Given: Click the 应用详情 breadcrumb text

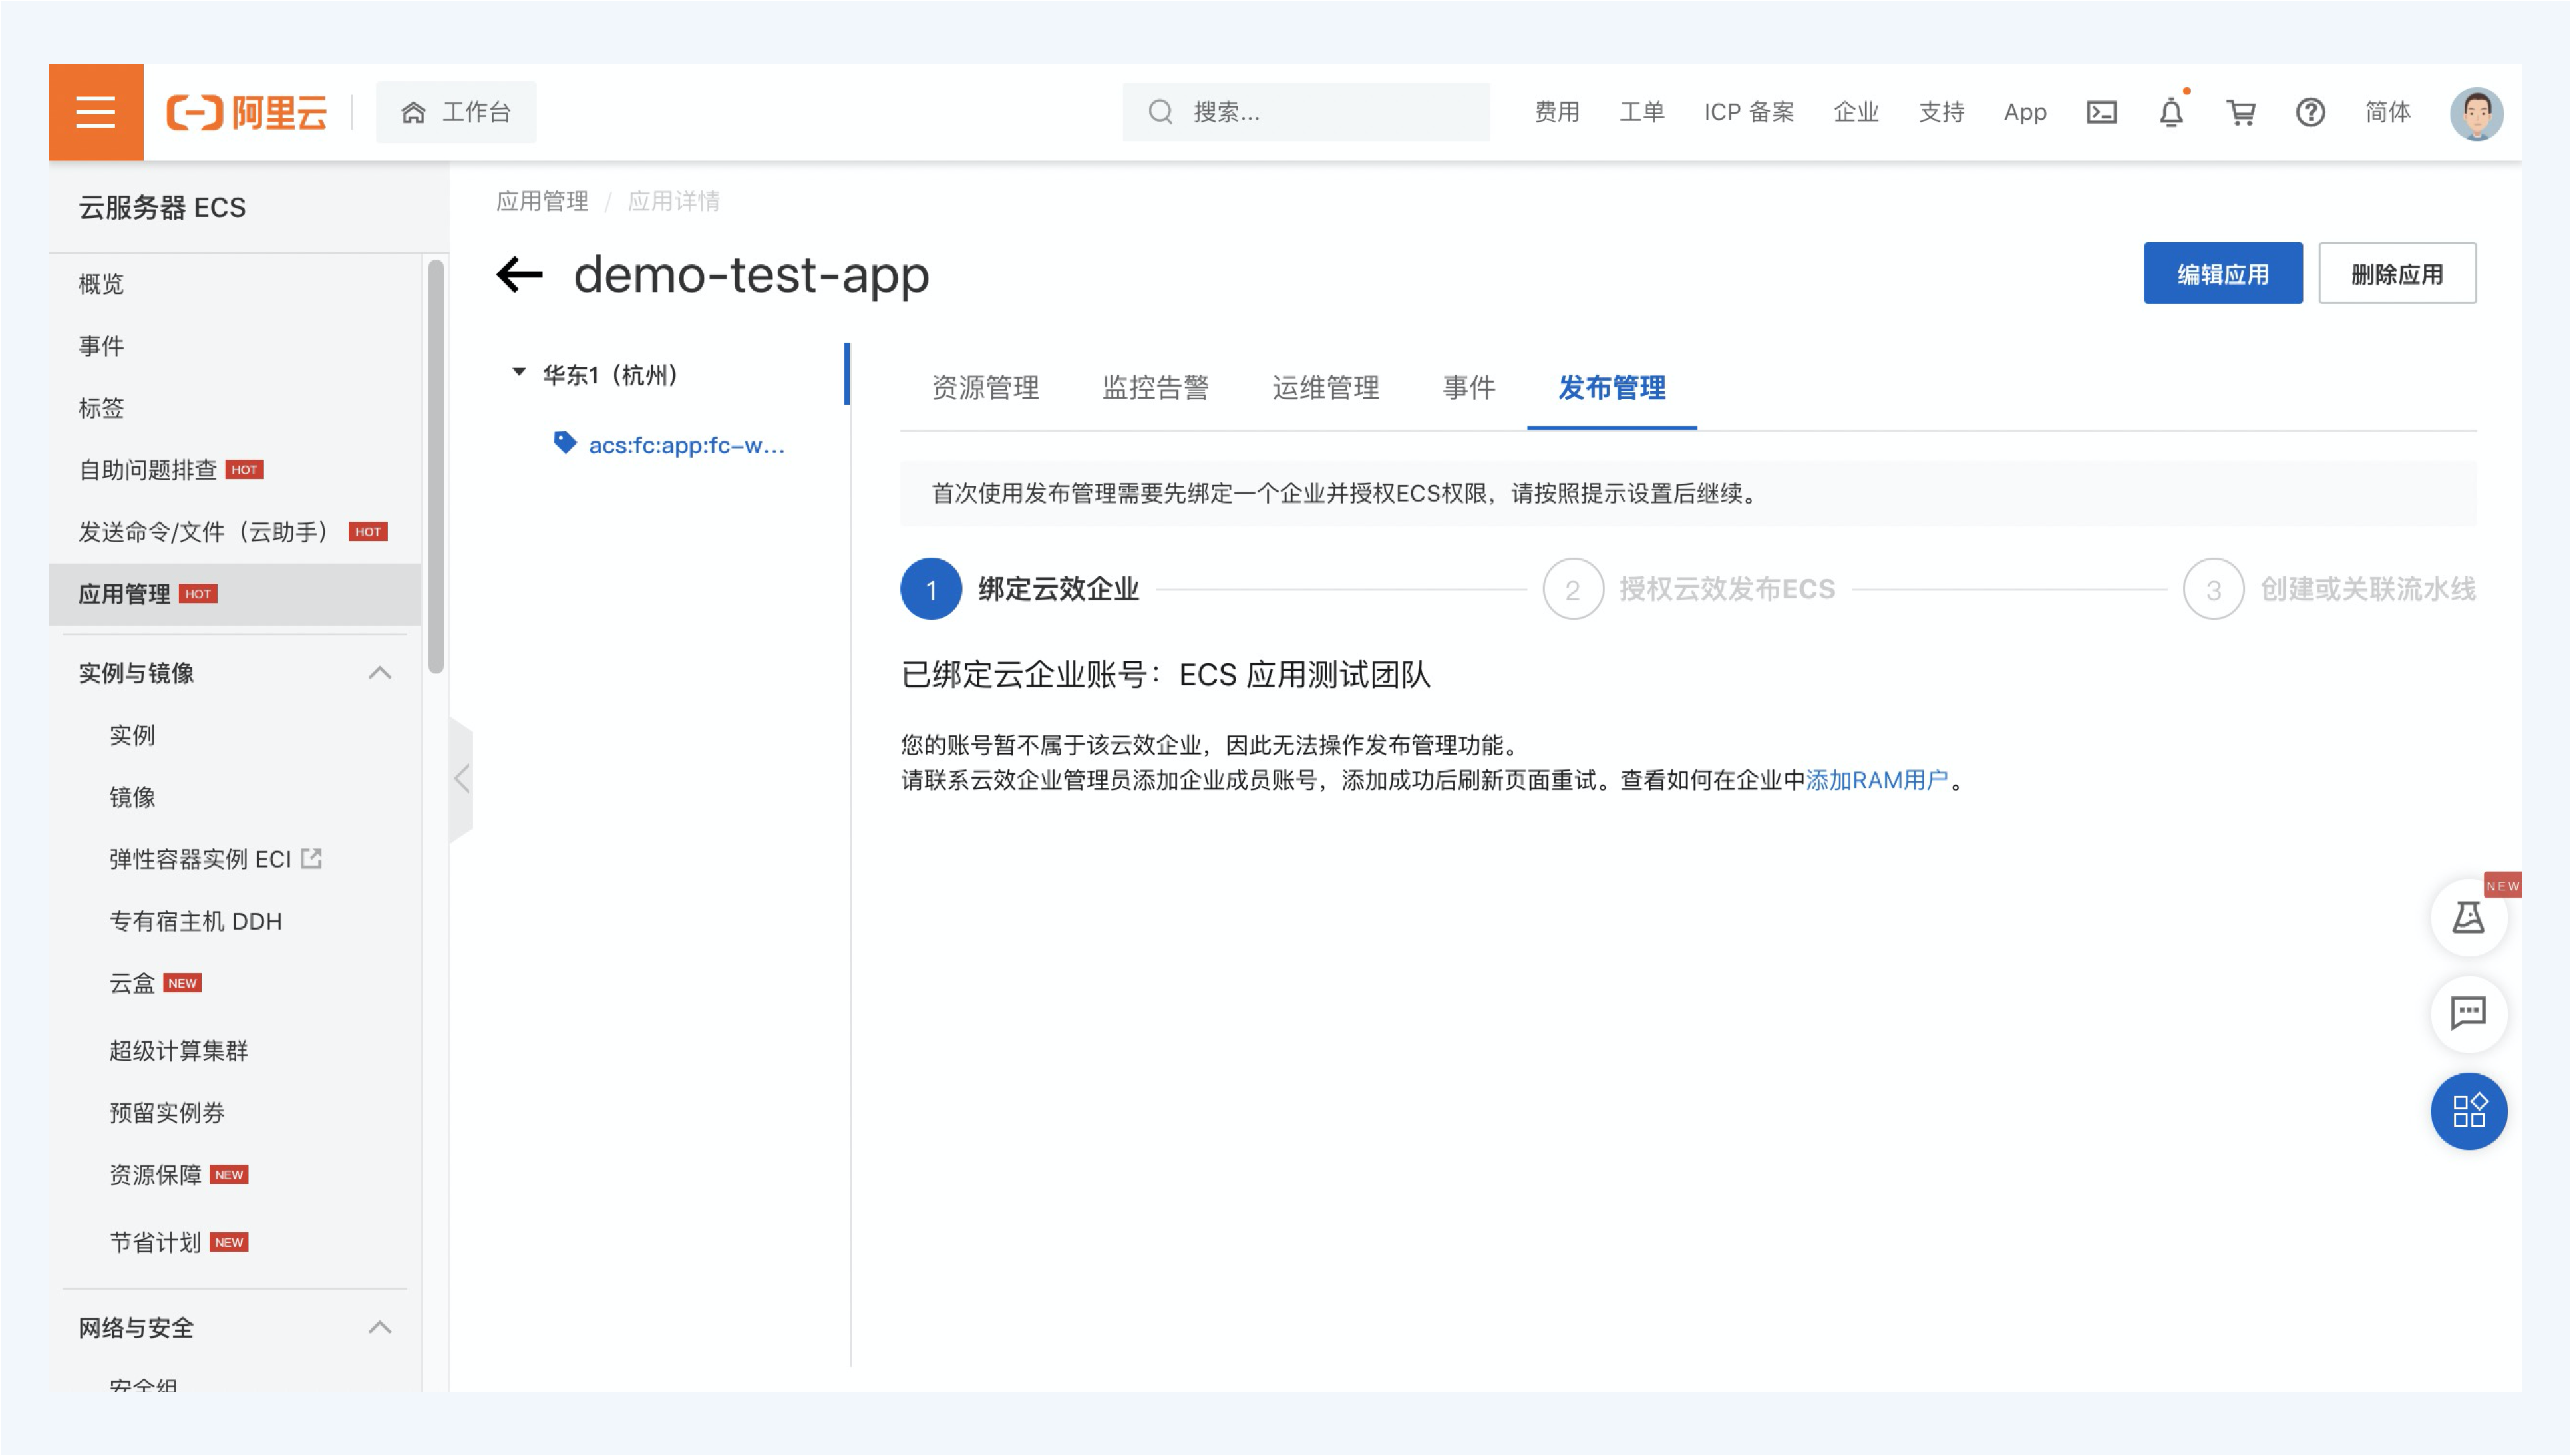Looking at the screenshot, I should [x=674, y=201].
